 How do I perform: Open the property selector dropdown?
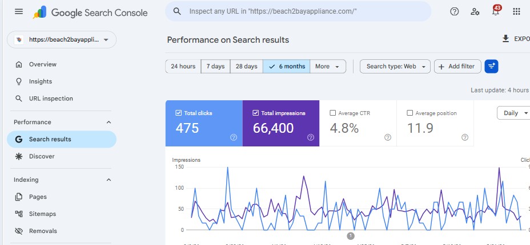(62, 40)
